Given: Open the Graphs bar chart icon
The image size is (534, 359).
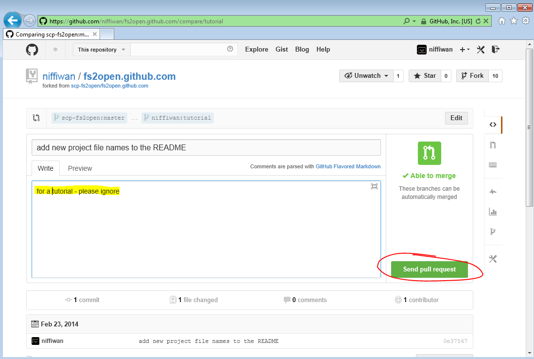Looking at the screenshot, I should pyautogui.click(x=493, y=212).
